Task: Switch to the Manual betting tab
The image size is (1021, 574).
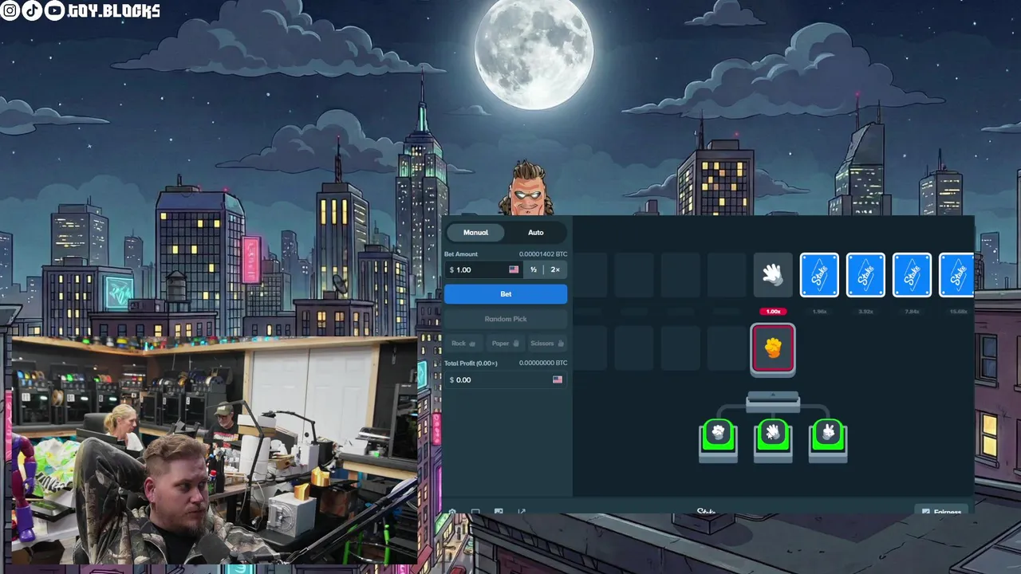Action: [475, 233]
